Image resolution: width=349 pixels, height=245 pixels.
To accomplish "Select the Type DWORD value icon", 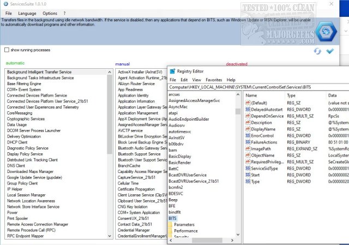I will pos(248,181).
